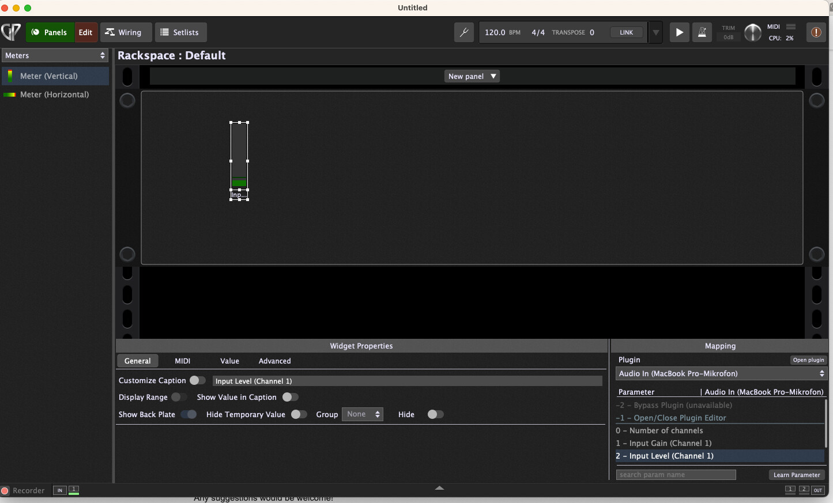
Task: Click the Learn Parameter button
Action: coord(796,475)
